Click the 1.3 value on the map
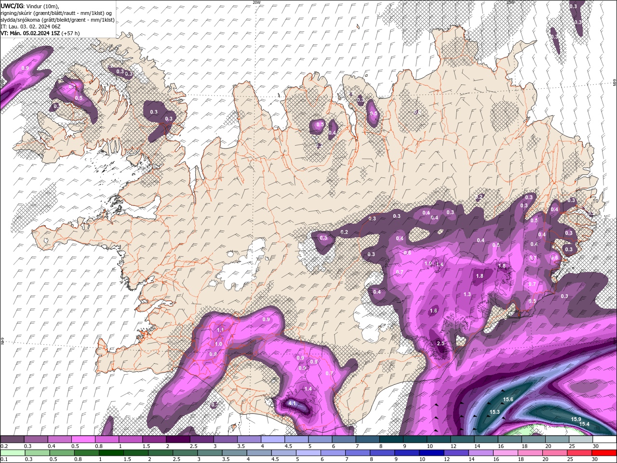 467,294
